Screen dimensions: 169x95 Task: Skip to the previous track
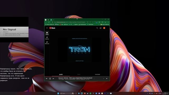(46, 79)
